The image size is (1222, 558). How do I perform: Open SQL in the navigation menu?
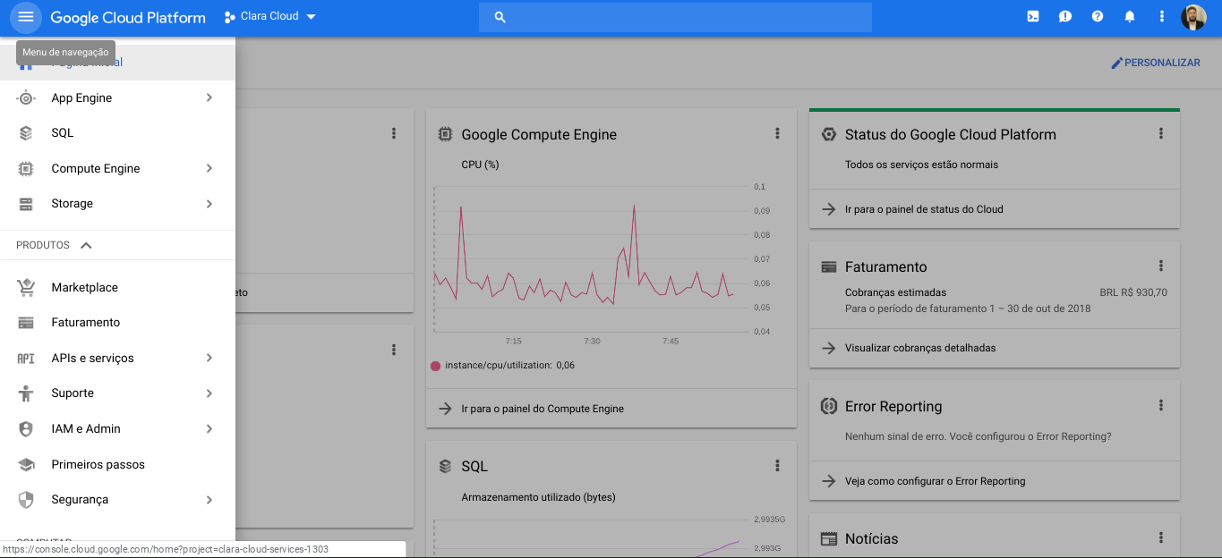[117, 132]
